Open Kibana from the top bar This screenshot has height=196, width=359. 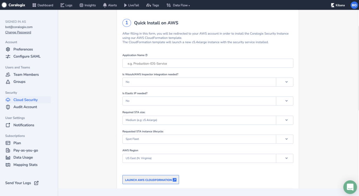click(338, 5)
